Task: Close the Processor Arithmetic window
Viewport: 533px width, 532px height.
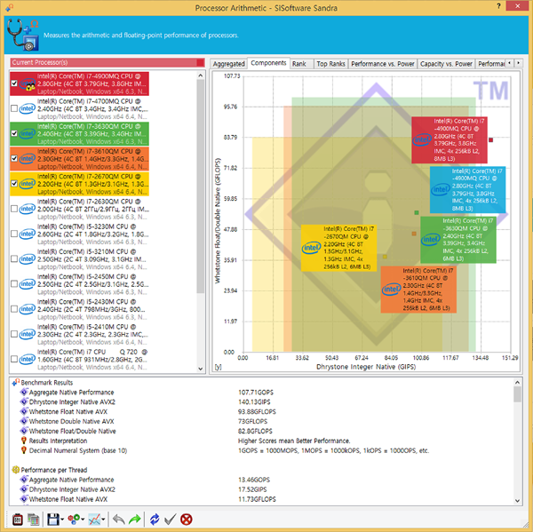Action: pos(517,6)
